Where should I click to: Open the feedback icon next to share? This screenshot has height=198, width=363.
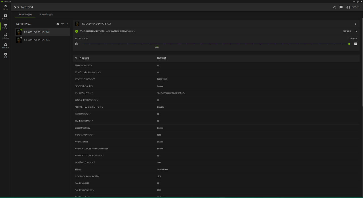[341, 7]
